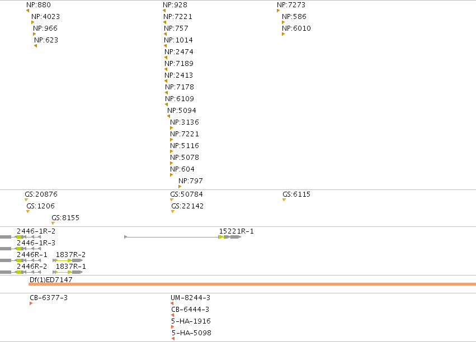Select the Df(1)ED7147 deficiency bar
Image resolution: width=476 pixels, height=342 pixels.
coord(252,284)
